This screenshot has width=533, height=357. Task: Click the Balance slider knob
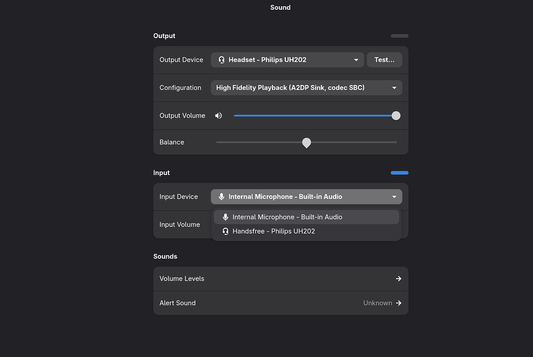pyautogui.click(x=306, y=142)
